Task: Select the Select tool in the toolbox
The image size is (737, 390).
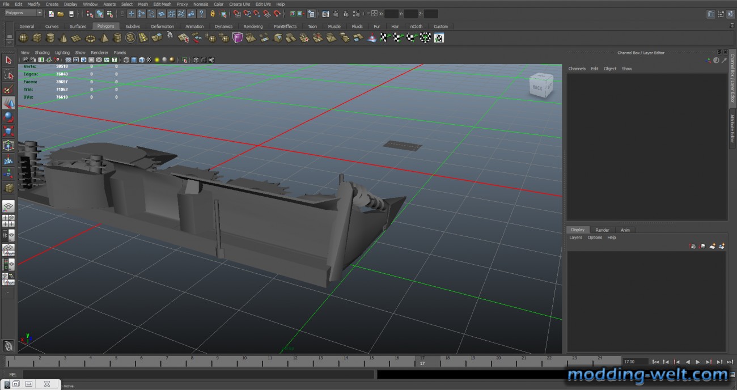Action: click(x=9, y=60)
